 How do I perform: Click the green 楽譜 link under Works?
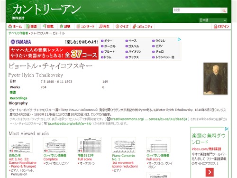pos(13,93)
